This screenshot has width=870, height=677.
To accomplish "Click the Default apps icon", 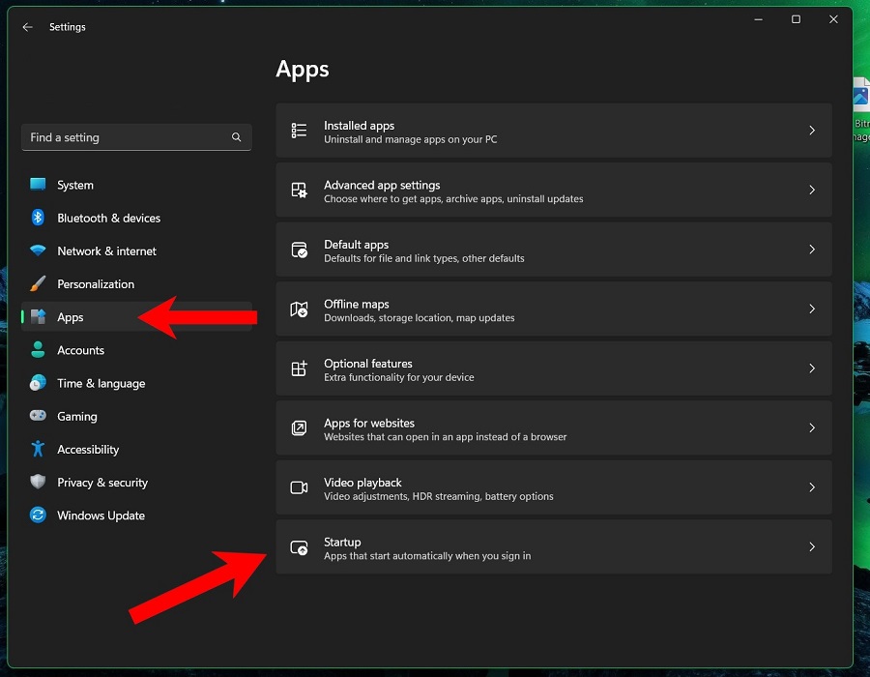I will (x=300, y=250).
